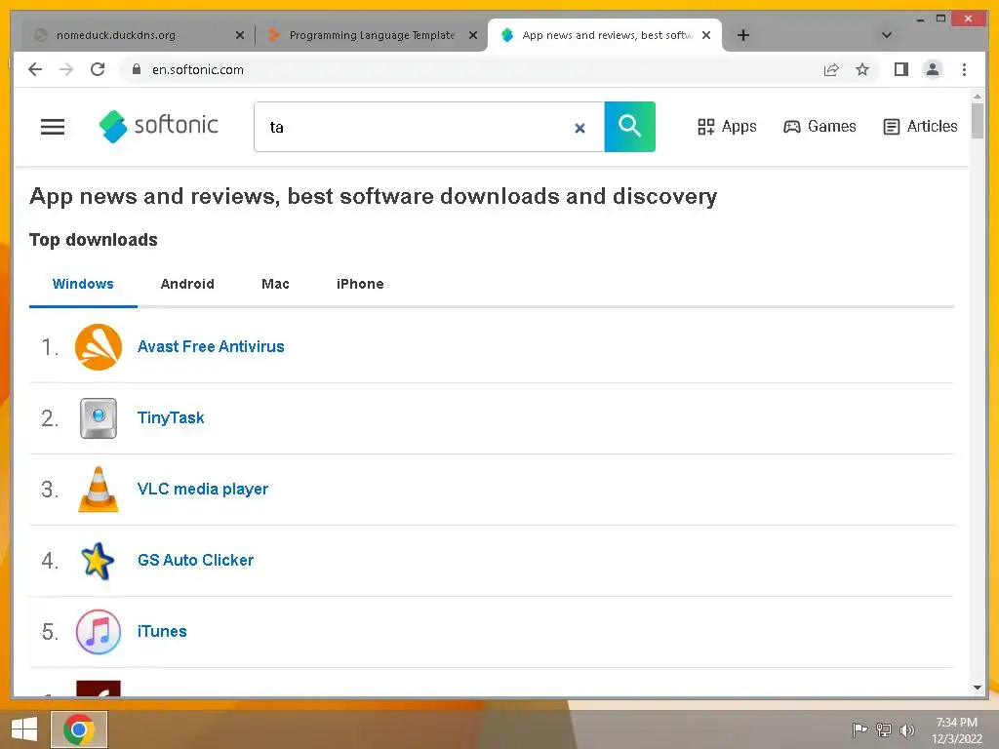
Task: Go back in the browser
Action: (x=35, y=69)
